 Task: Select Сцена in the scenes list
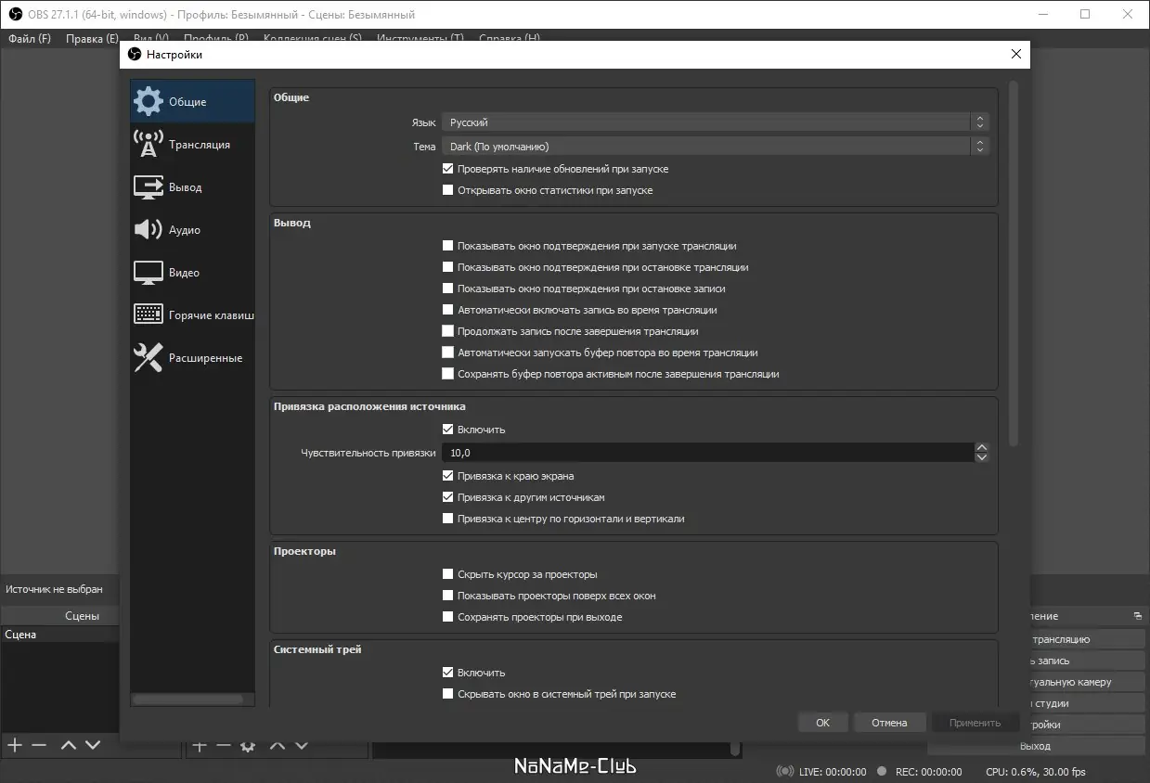click(x=59, y=635)
